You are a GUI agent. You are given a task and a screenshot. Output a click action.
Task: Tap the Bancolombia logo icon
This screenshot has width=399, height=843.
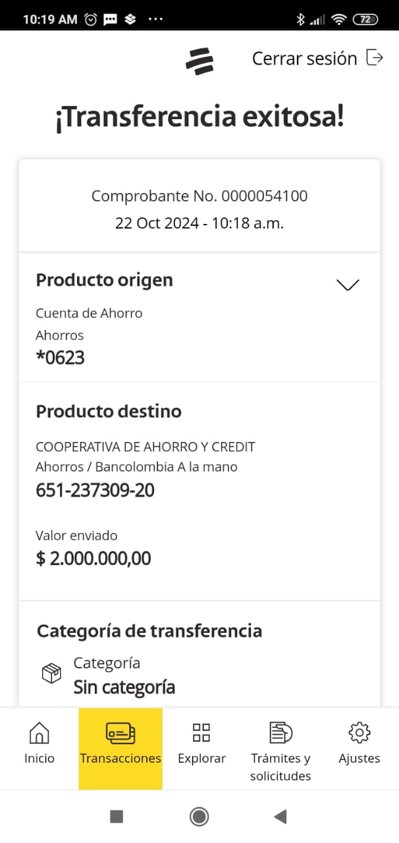[x=199, y=61]
